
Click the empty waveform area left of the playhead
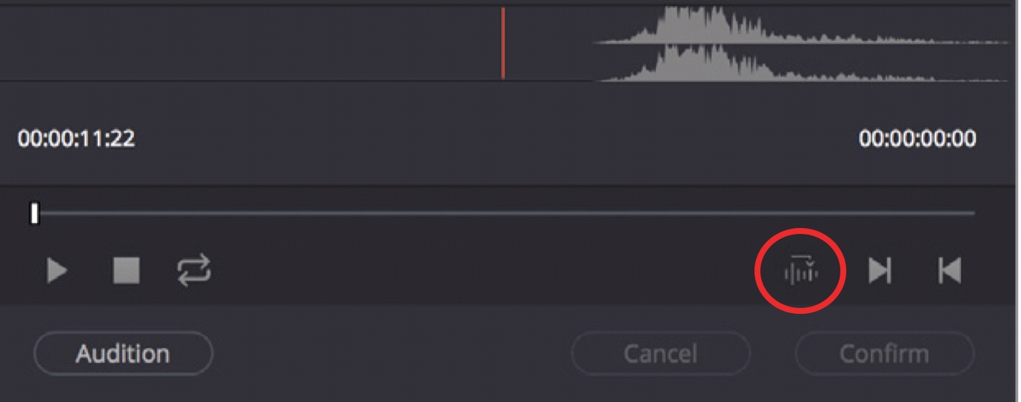tap(250, 43)
